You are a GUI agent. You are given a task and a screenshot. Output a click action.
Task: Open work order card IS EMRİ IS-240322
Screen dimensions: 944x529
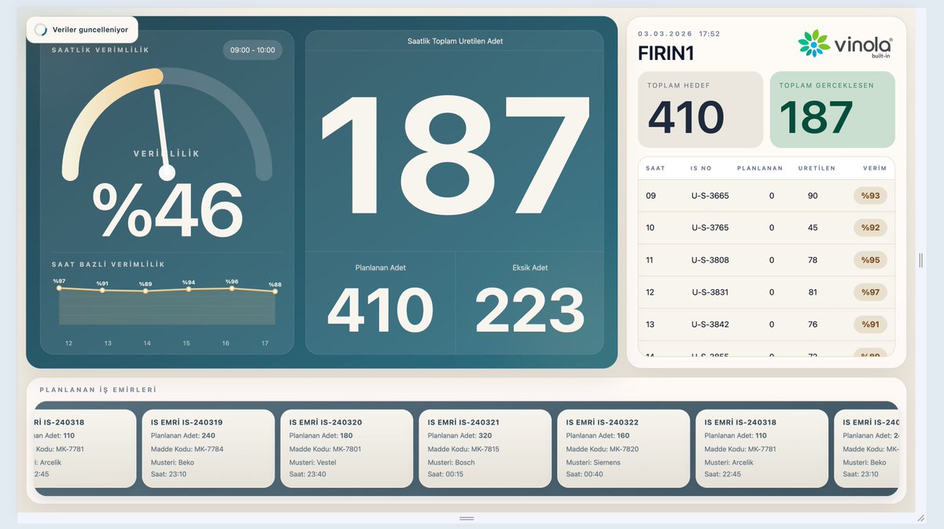(624, 448)
